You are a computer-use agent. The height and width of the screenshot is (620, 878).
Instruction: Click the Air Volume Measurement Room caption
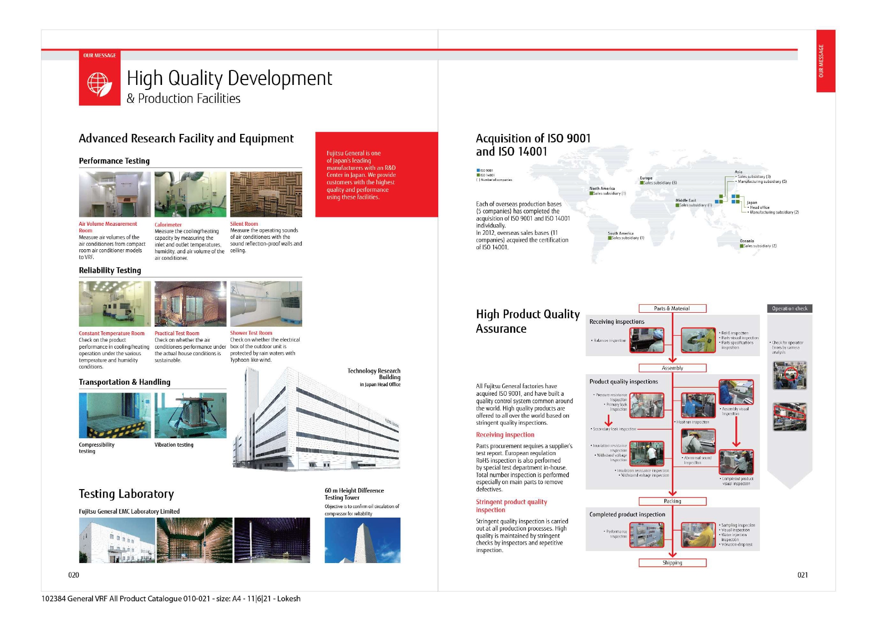click(108, 227)
